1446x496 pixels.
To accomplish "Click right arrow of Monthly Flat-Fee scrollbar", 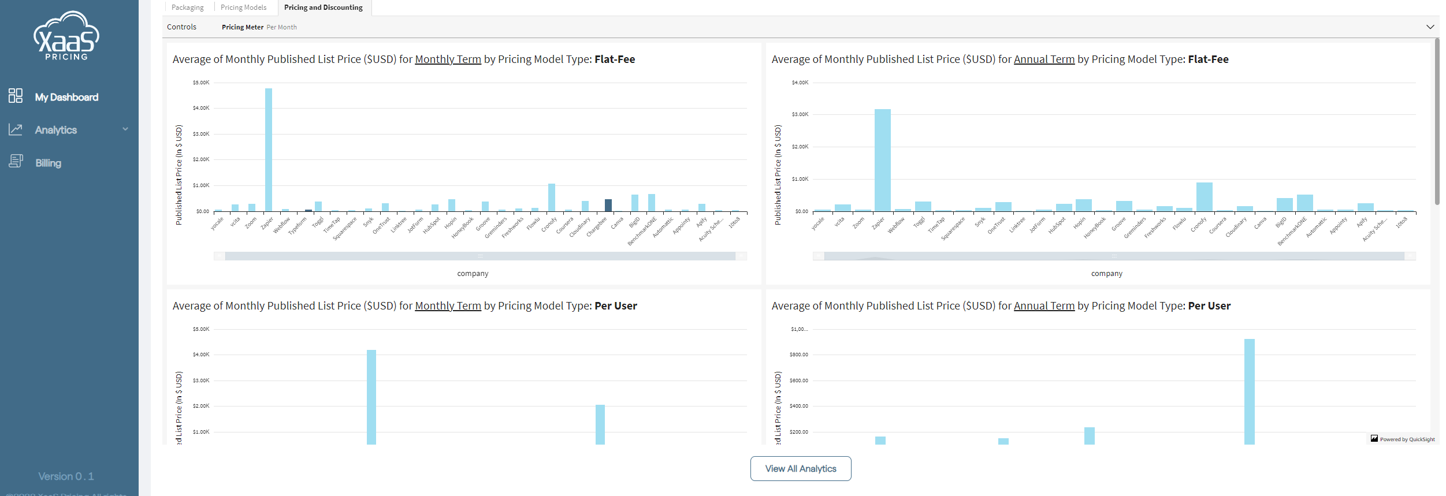I will tap(741, 256).
